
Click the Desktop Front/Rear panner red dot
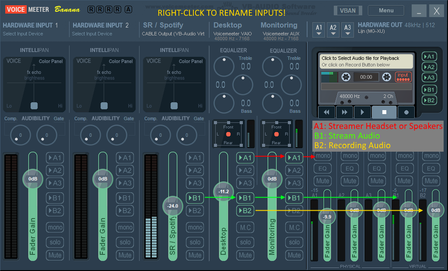tap(228, 134)
